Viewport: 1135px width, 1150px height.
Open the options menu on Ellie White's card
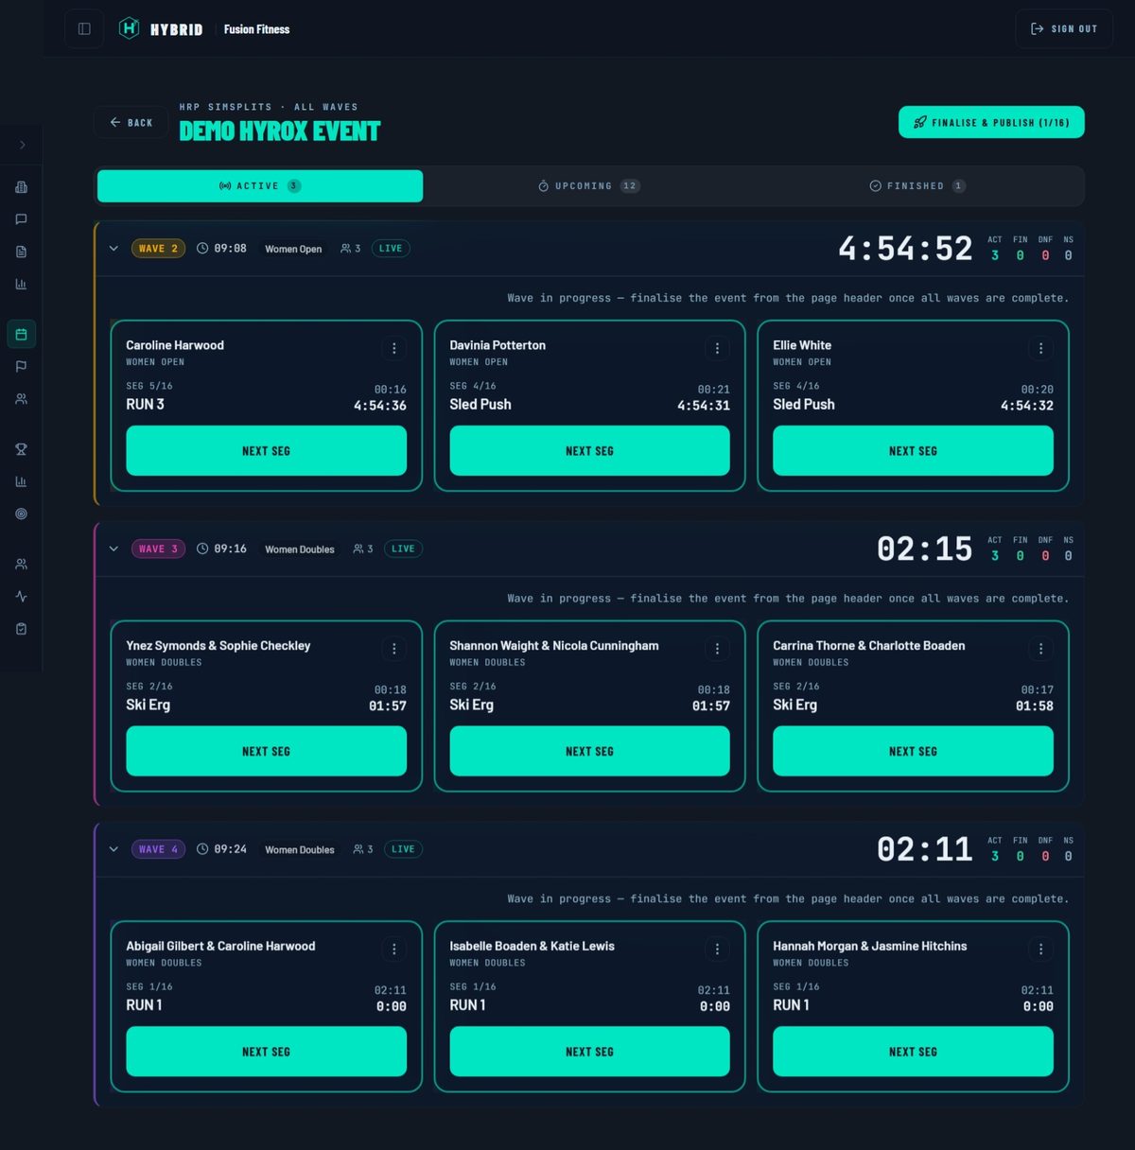pyautogui.click(x=1040, y=349)
